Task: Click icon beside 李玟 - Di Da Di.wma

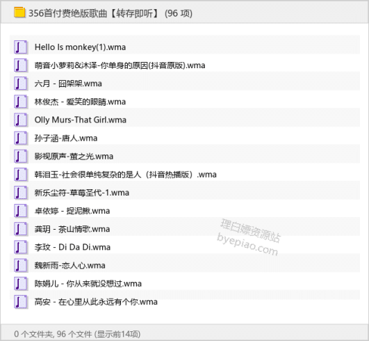Action: (21, 247)
